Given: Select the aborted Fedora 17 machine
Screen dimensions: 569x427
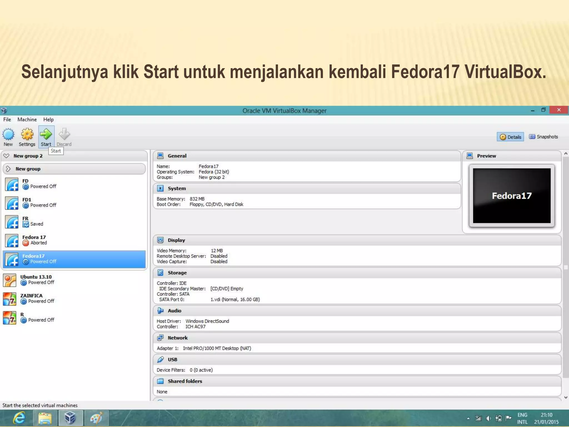Looking at the screenshot, I should pyautogui.click(x=74, y=240).
